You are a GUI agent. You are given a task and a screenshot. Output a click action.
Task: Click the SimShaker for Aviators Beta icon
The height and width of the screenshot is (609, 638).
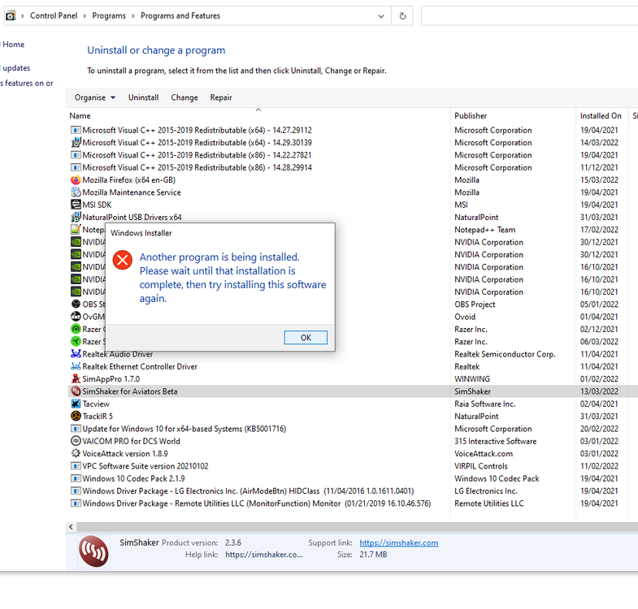pyautogui.click(x=76, y=391)
